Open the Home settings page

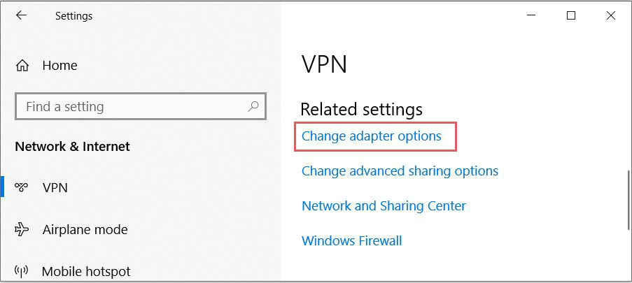pyautogui.click(x=59, y=65)
